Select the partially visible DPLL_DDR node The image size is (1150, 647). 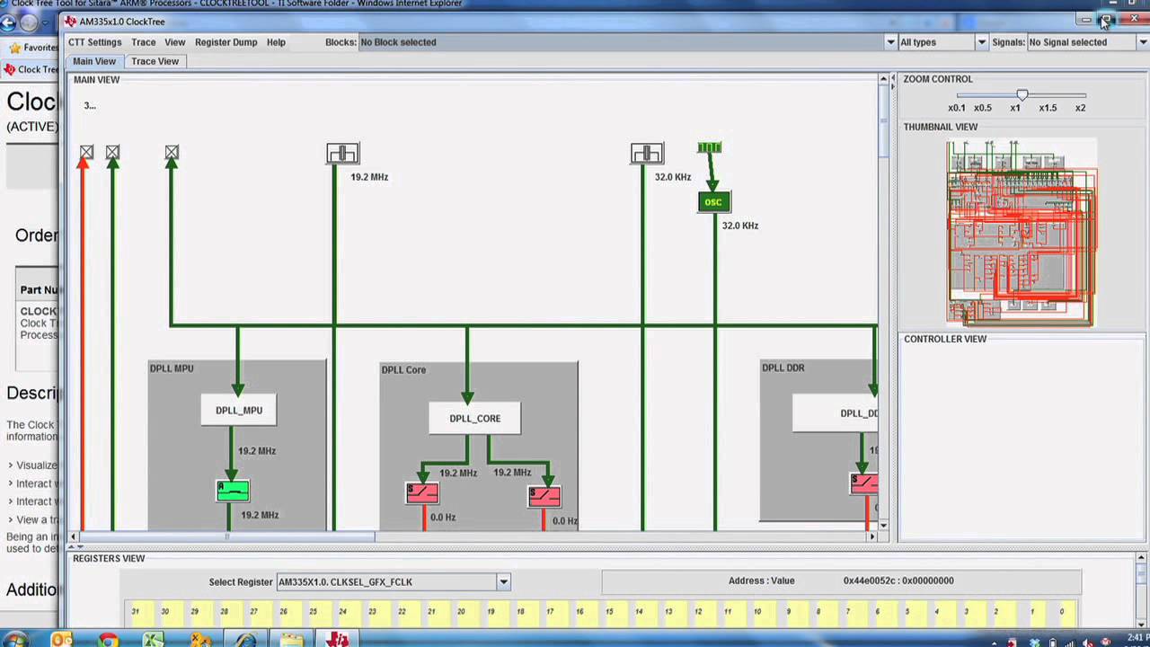[x=836, y=413]
